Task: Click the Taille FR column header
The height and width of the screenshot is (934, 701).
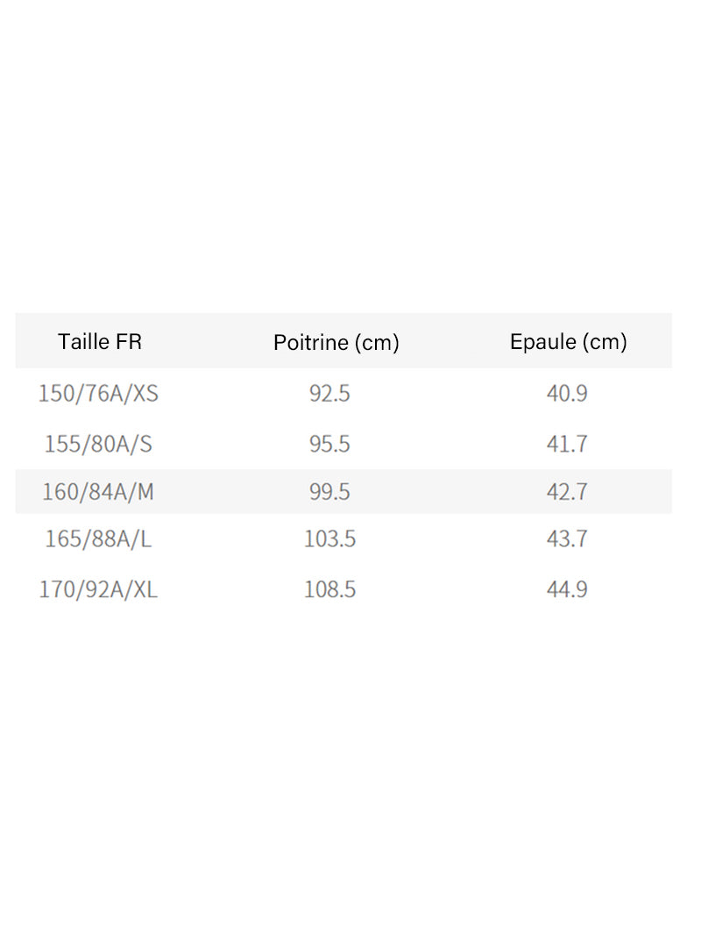Action: [x=99, y=341]
